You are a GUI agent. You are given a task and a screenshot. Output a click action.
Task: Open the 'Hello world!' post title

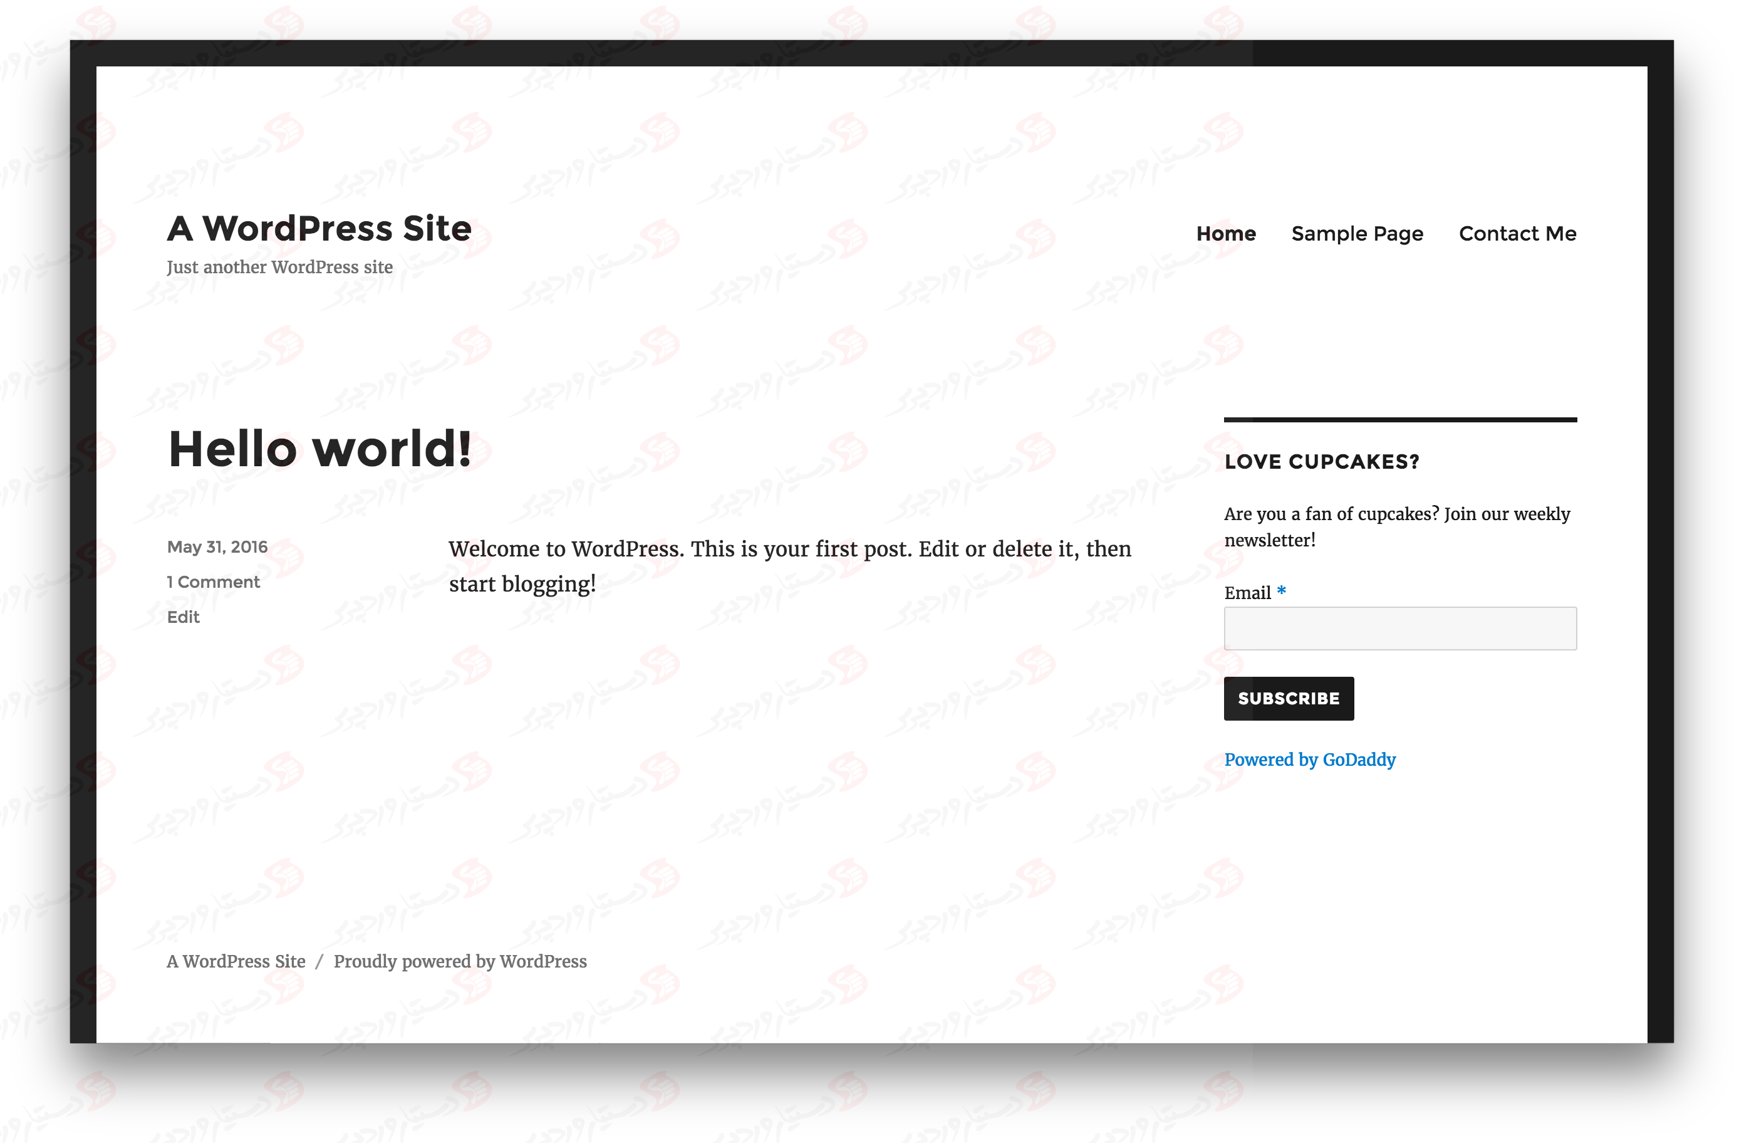319,449
